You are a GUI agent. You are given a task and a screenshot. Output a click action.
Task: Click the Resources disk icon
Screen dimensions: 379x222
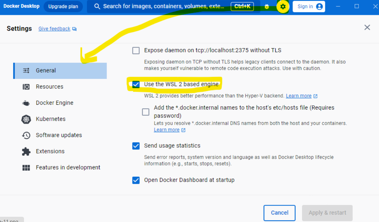click(x=26, y=87)
